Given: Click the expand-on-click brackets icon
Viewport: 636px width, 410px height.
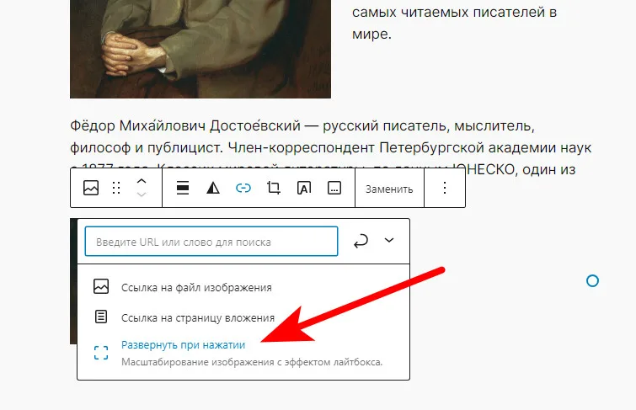Looking at the screenshot, I should point(101,353).
